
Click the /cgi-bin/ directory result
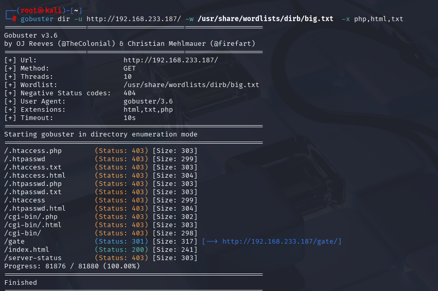[x=23, y=233]
